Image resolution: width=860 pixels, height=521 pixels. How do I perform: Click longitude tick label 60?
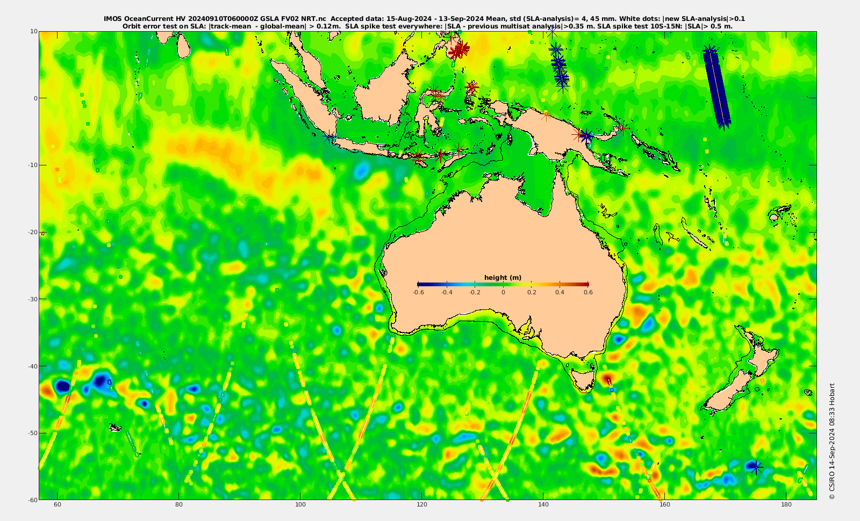[x=58, y=505]
